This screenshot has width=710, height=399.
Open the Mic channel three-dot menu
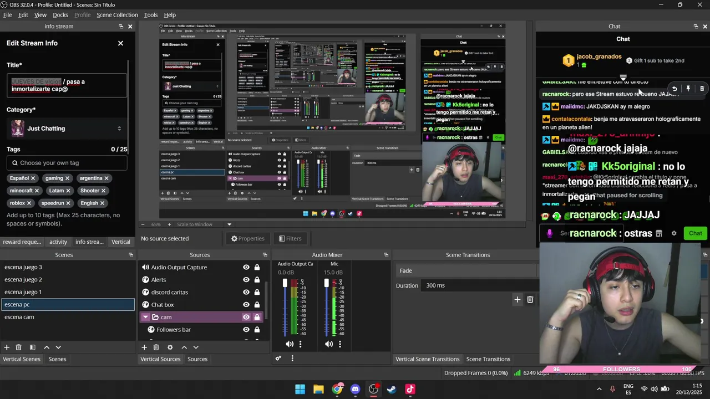tap(339, 344)
